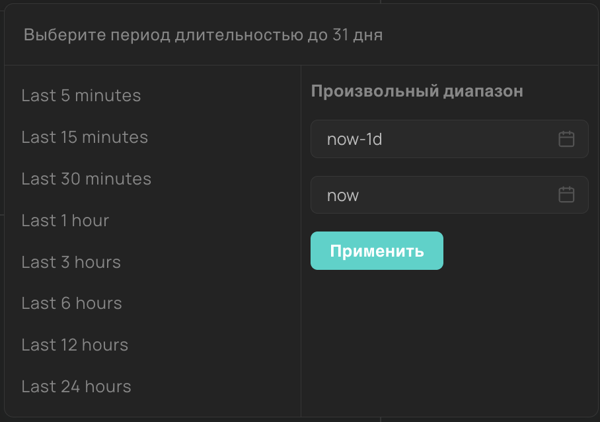Set the period to Last 6 hours
The height and width of the screenshot is (422, 600).
click(x=72, y=304)
